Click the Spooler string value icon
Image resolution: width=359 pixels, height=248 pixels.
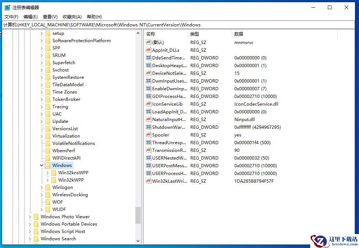pos(149,135)
